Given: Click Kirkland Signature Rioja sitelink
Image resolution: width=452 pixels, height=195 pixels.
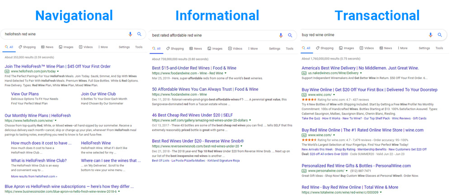Looking at the screenshot, I should pos(224,160).
